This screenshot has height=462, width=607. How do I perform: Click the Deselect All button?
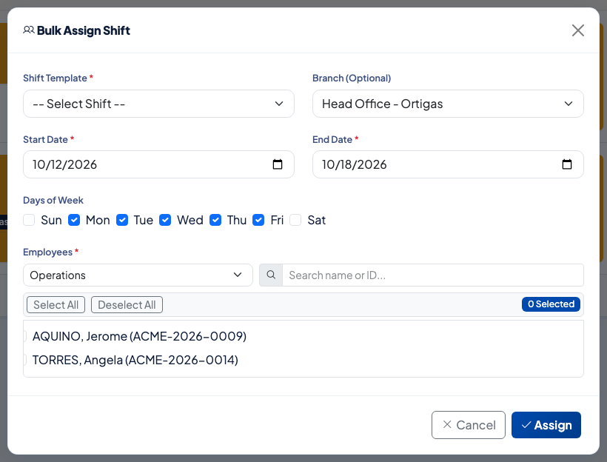(127, 305)
